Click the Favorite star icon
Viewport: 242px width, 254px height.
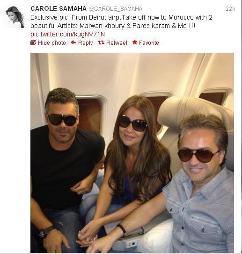135,42
